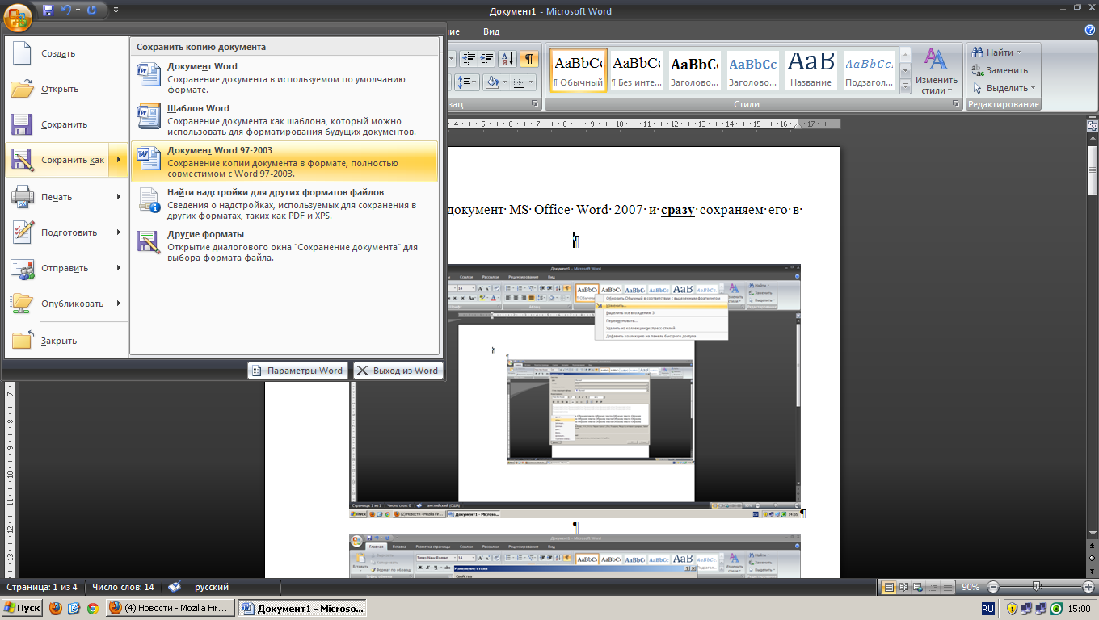Screen dimensions: 1099x620
Task: Open the shading color dropdown arrow
Action: 504,82
